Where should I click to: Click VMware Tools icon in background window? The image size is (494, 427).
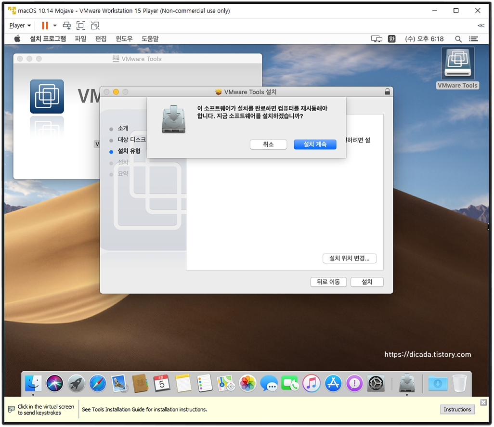coord(47,96)
